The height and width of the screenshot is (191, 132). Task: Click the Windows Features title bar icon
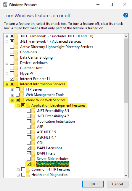coord(5,5)
